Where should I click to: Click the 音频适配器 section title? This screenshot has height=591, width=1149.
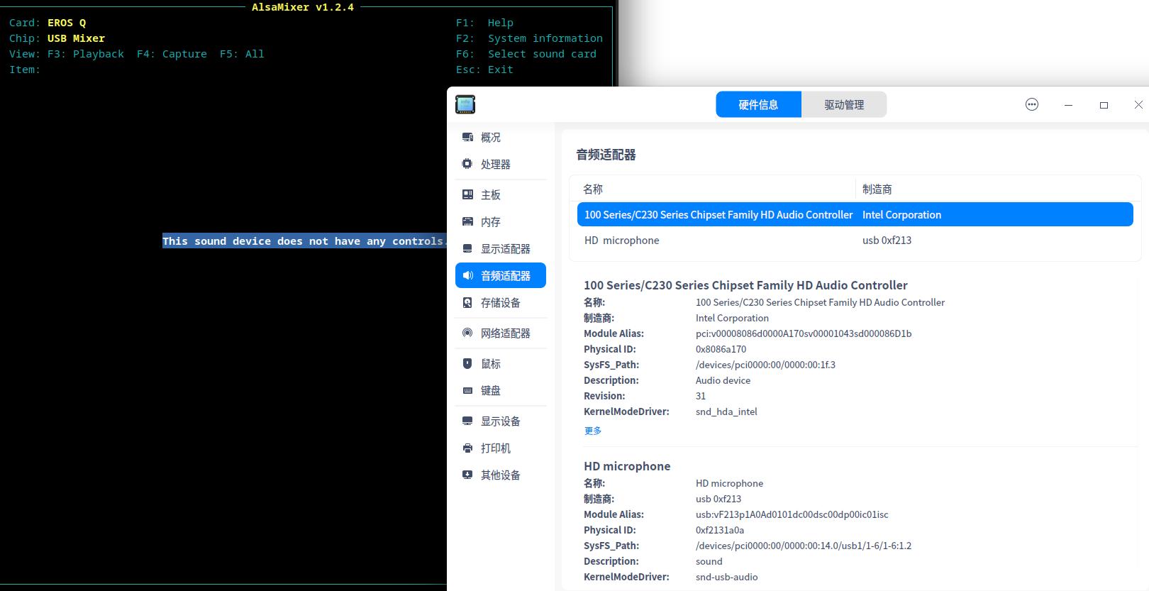[606, 155]
